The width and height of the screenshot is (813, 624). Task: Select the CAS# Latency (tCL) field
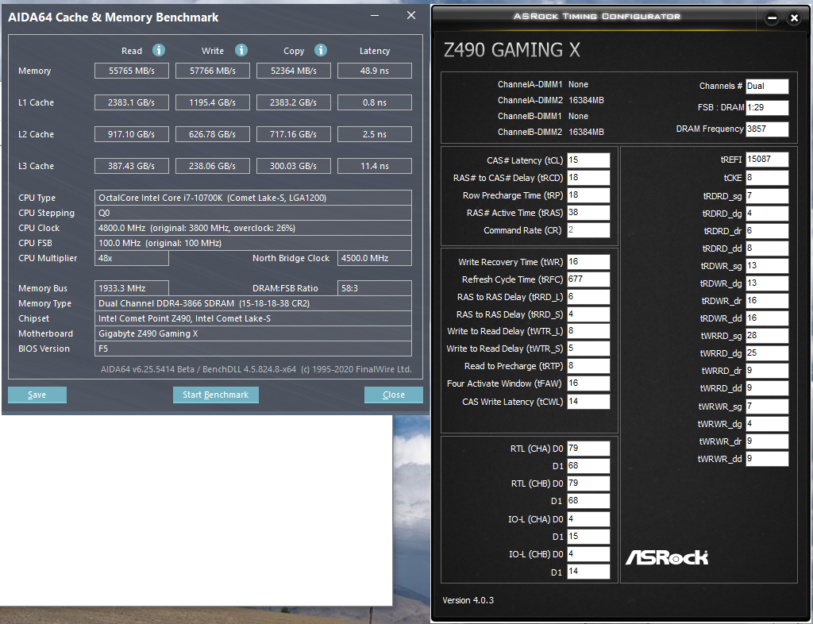tap(588, 160)
